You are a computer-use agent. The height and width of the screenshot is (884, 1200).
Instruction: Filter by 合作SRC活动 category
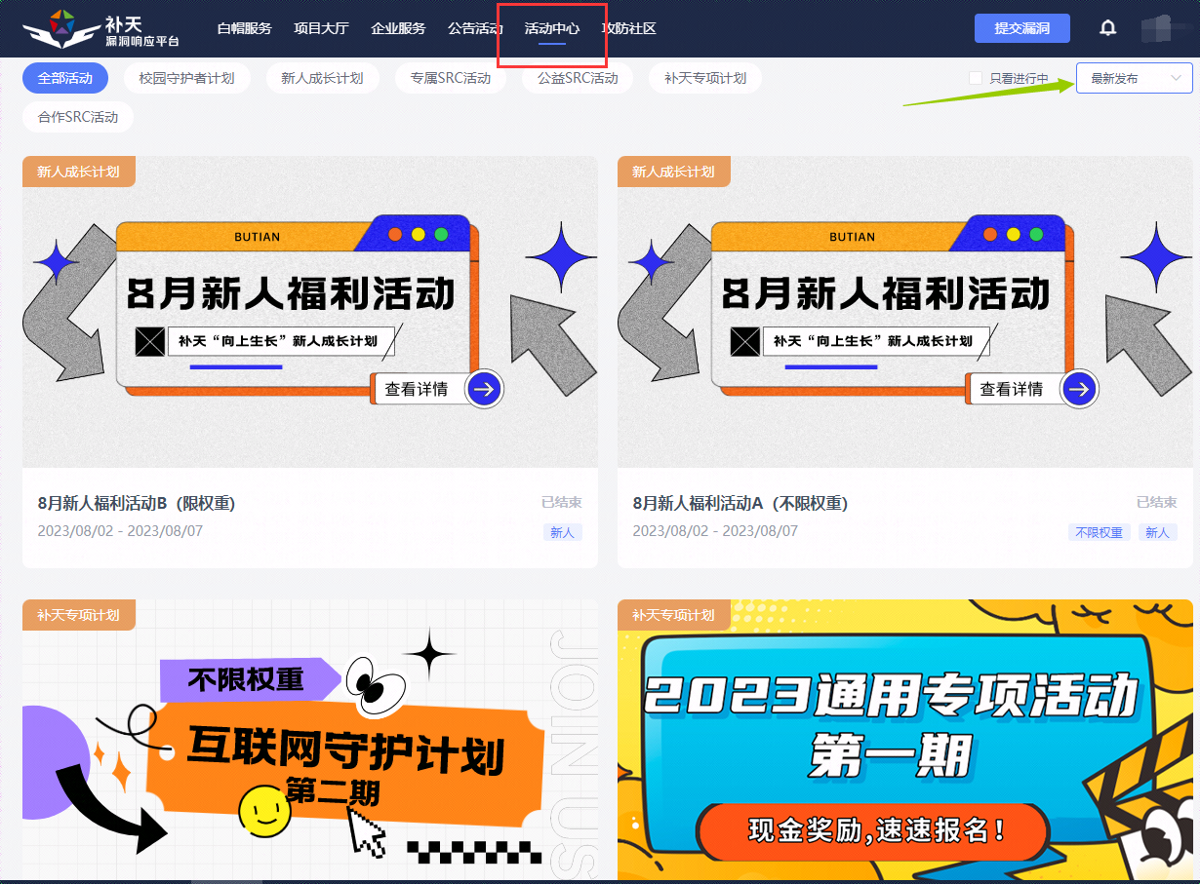pyautogui.click(x=78, y=117)
